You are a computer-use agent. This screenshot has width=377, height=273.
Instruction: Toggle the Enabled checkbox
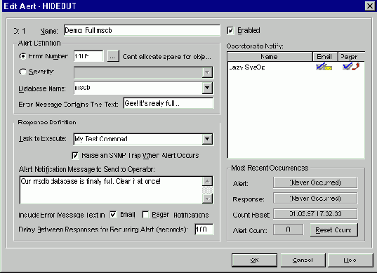(230, 30)
